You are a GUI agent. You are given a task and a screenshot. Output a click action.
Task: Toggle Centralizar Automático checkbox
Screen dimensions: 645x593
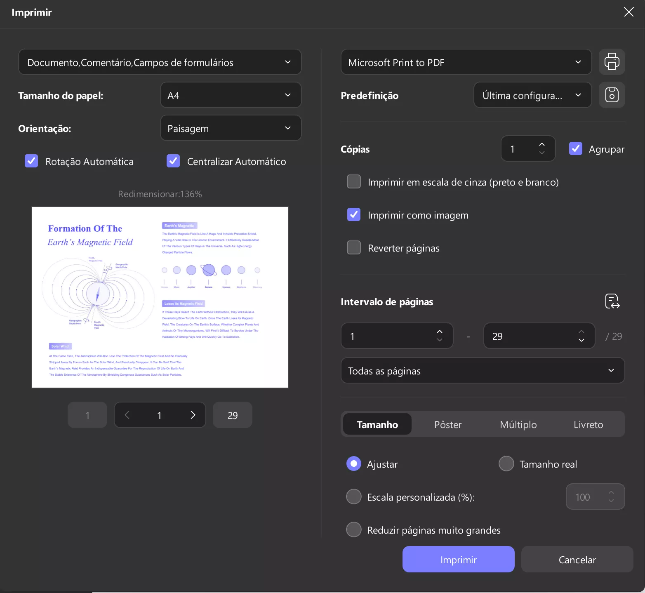[173, 161]
